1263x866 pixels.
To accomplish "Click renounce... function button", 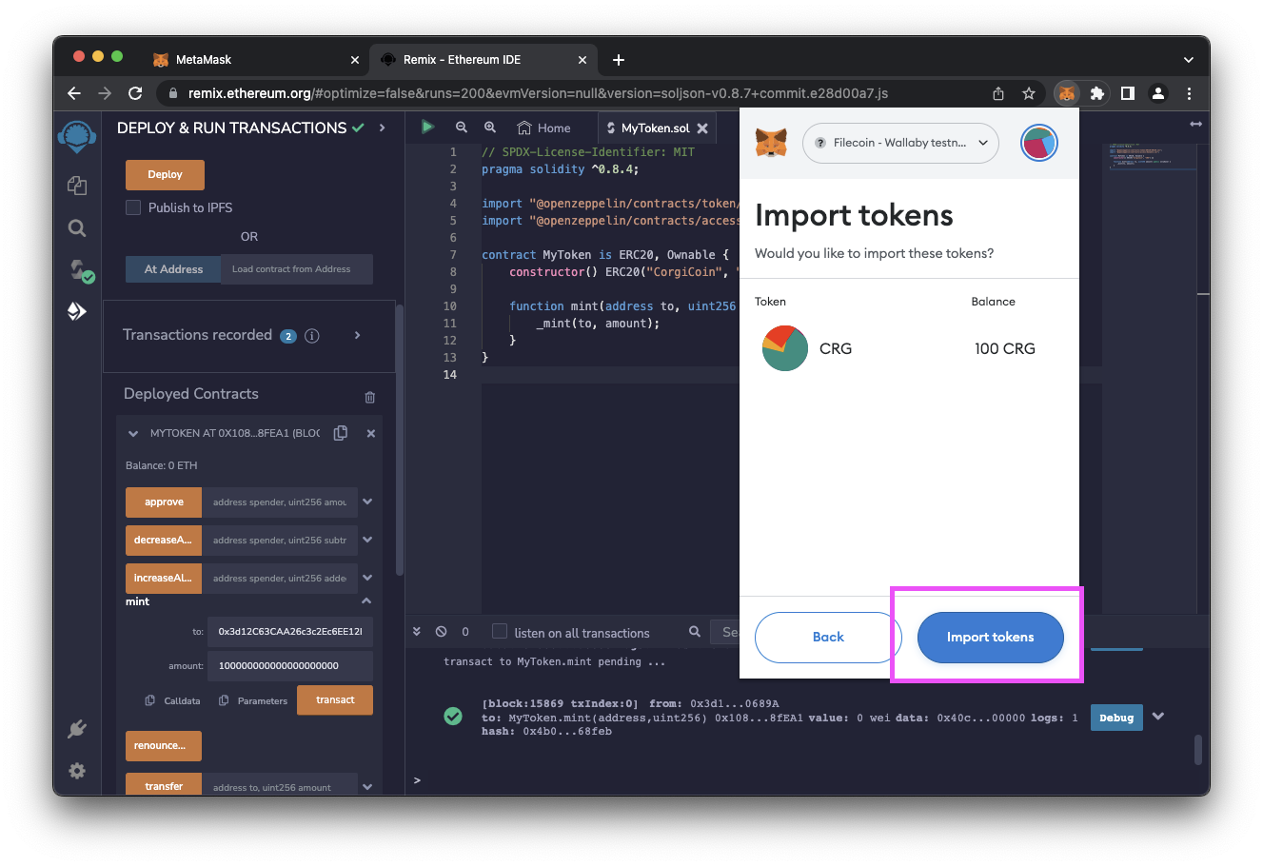I will pos(164,745).
